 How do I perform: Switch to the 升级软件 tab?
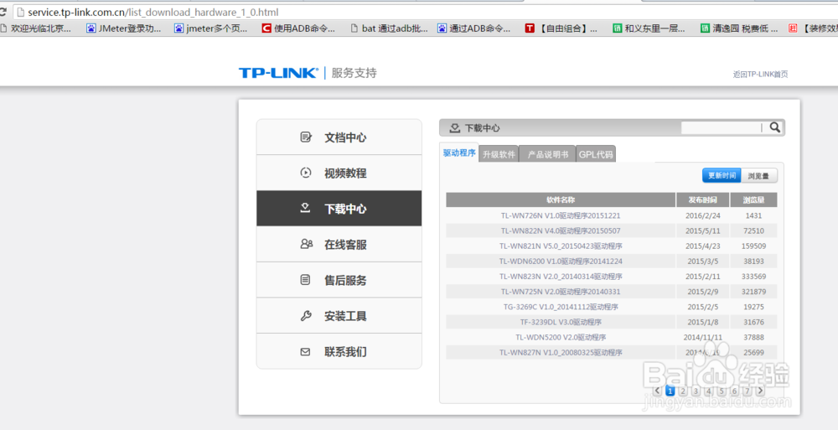pyautogui.click(x=499, y=154)
